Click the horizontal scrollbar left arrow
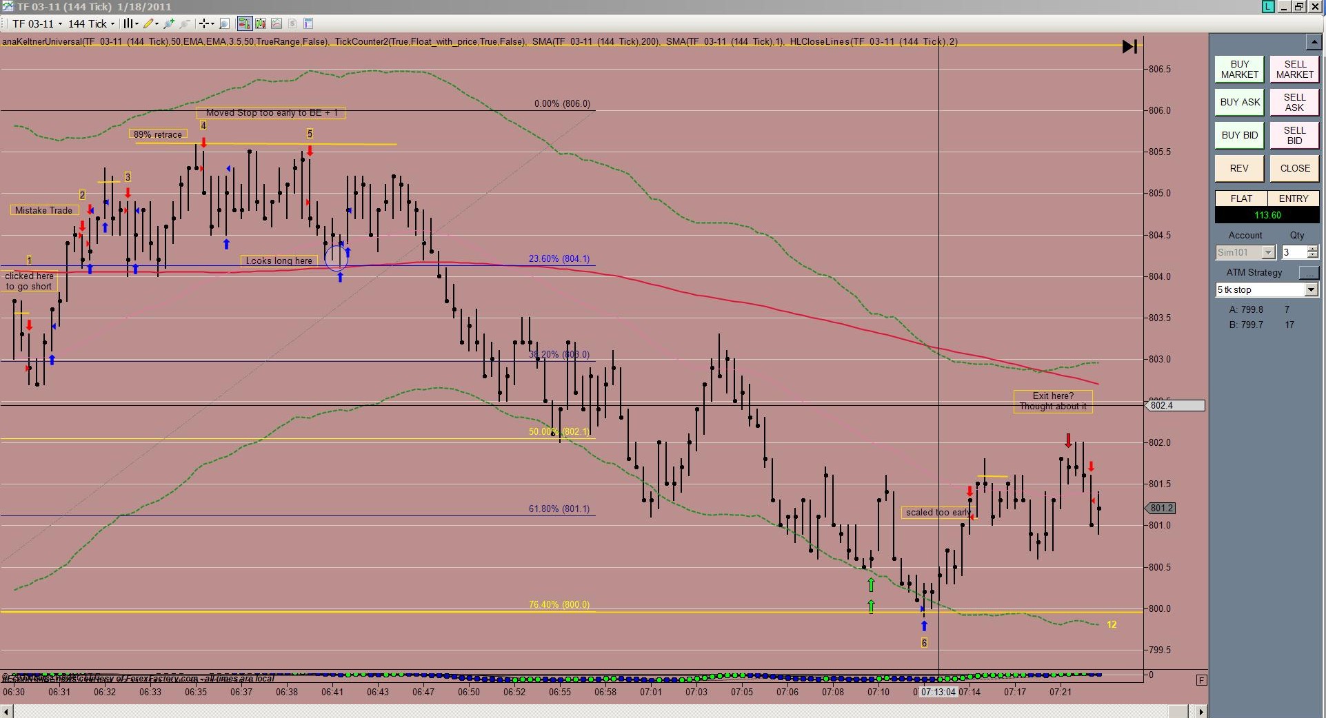The width and height of the screenshot is (1326, 718). (x=6, y=711)
